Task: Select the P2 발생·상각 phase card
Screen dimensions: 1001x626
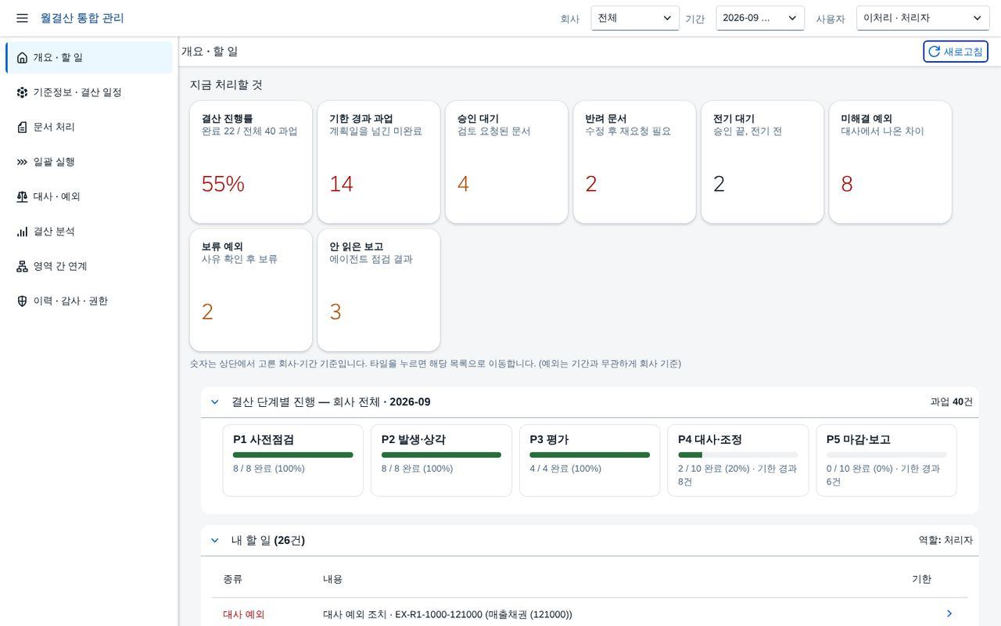Action: point(441,460)
